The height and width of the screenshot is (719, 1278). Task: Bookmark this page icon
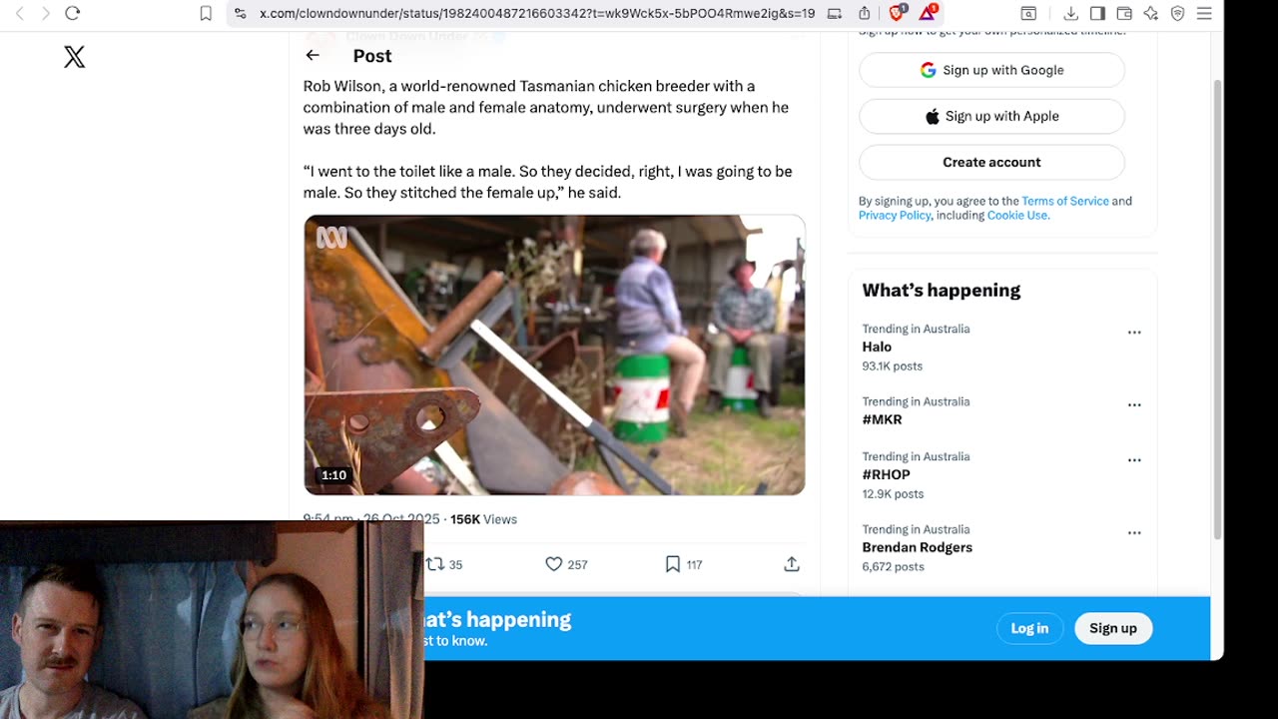pos(206,13)
